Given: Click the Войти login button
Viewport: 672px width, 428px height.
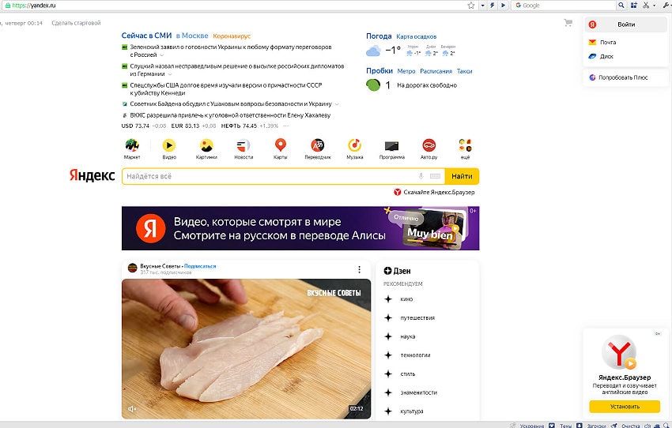Looking at the screenshot, I should click(625, 24).
